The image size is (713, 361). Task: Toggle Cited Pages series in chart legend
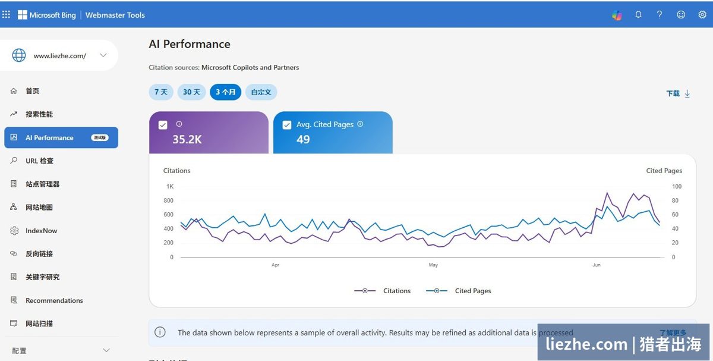[459, 291]
